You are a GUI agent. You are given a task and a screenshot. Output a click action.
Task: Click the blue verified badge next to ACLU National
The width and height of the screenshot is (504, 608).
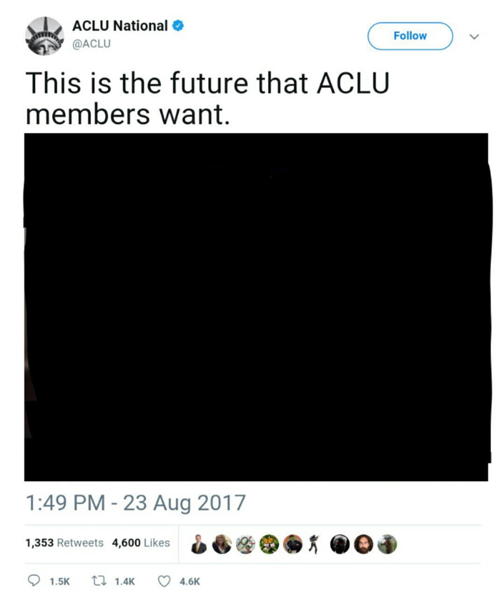click(x=178, y=26)
